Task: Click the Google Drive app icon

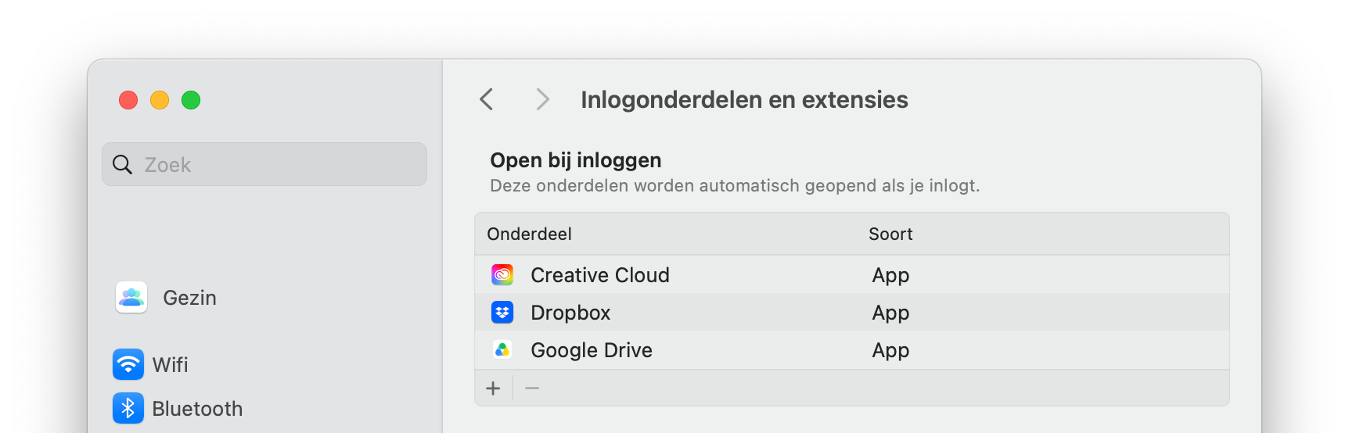Action: 502,350
